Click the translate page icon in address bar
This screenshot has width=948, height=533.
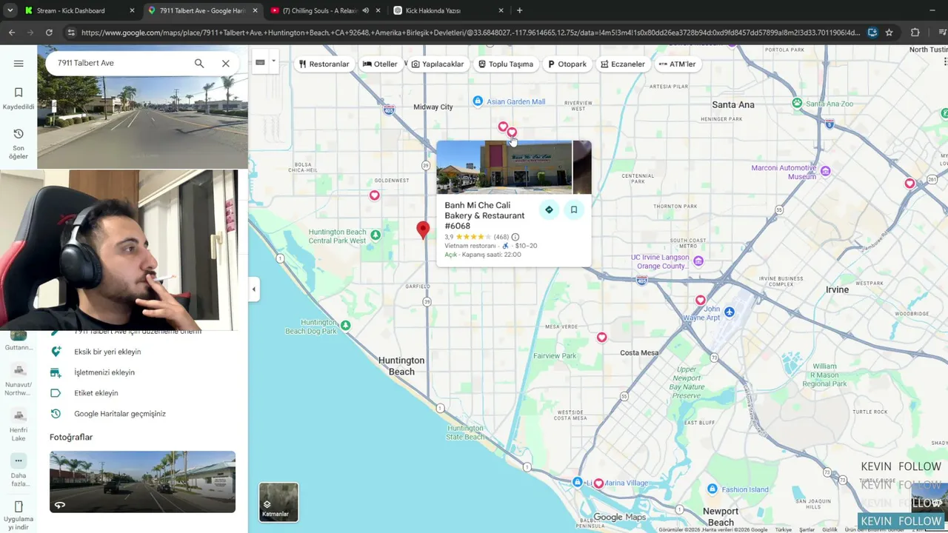coord(872,33)
